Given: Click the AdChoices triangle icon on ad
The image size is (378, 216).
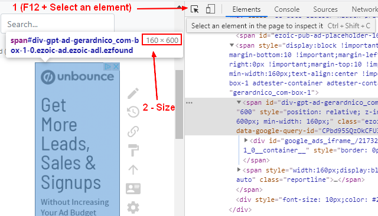Looking at the screenshot, I should [x=107, y=67].
